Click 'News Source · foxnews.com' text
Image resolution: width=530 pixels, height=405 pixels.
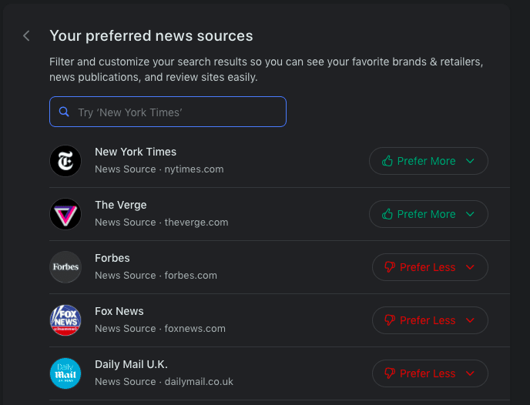(x=160, y=329)
